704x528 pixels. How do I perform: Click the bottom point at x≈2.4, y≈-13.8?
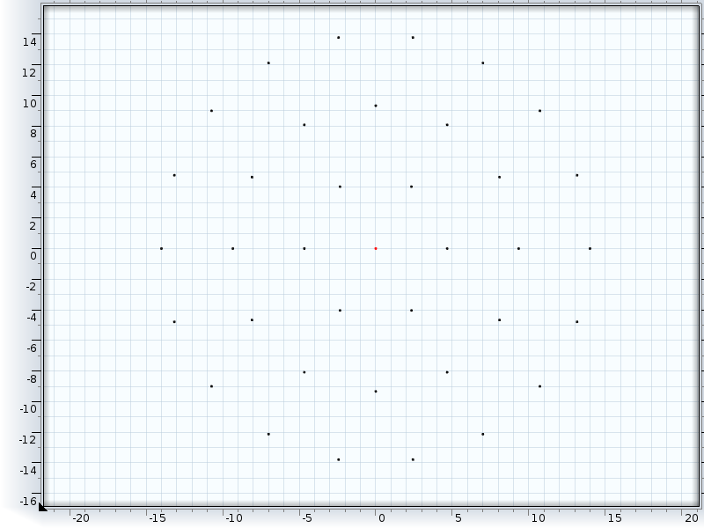coord(413,459)
